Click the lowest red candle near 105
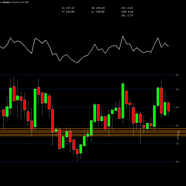Viewport: 186px width, 186px height. point(77,151)
